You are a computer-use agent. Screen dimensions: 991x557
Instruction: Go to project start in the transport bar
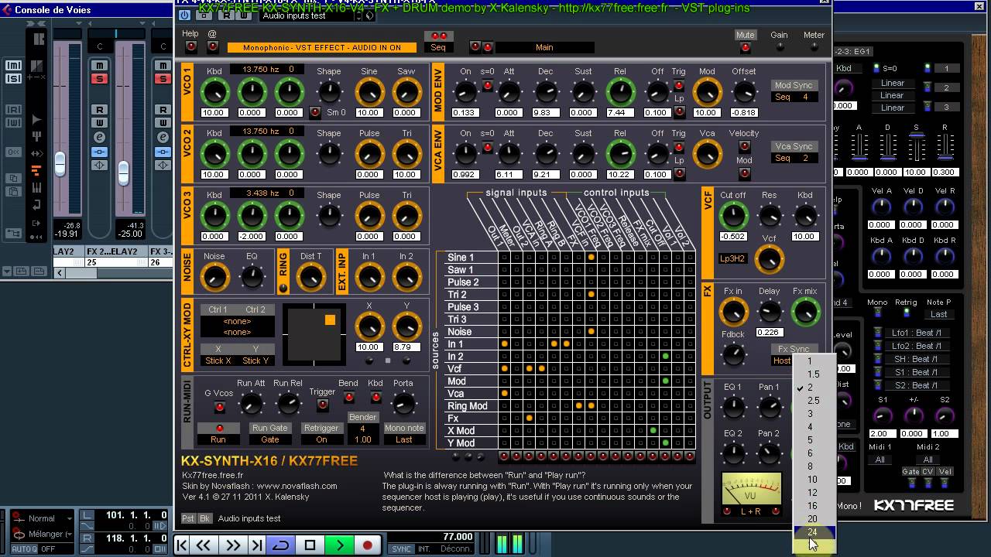(x=182, y=545)
